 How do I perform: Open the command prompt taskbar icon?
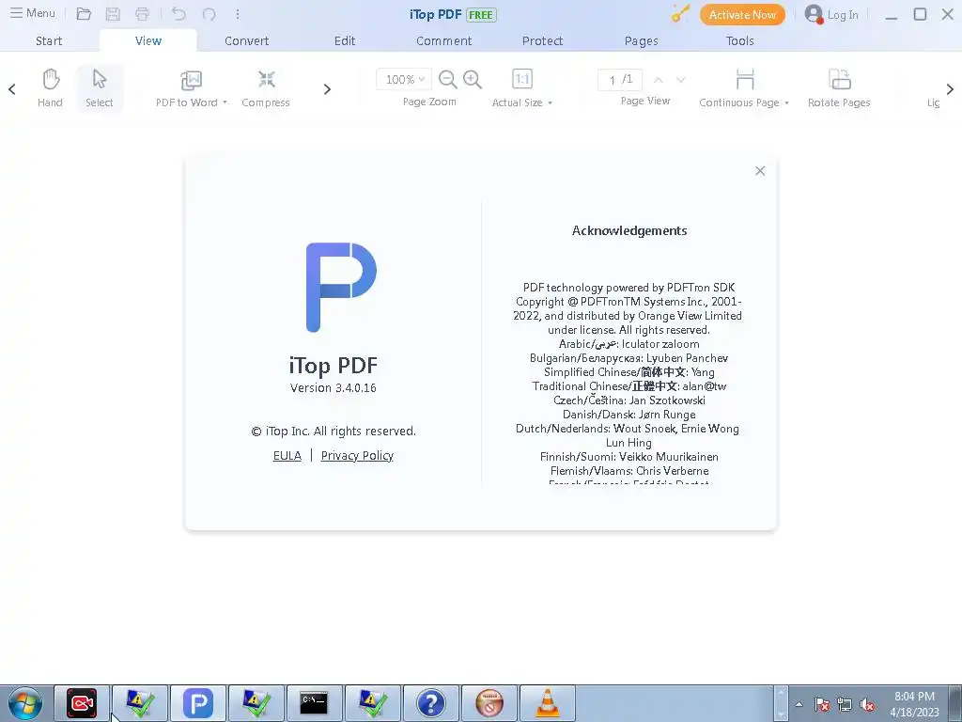pyautogui.click(x=314, y=703)
